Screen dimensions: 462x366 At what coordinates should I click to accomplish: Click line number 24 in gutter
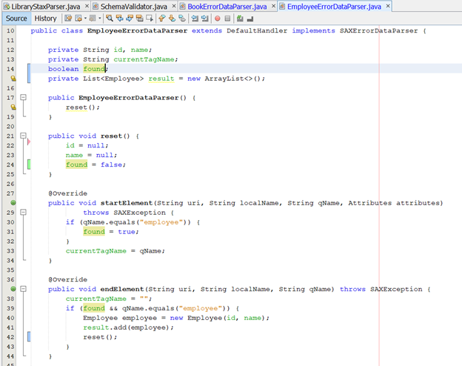10,164
